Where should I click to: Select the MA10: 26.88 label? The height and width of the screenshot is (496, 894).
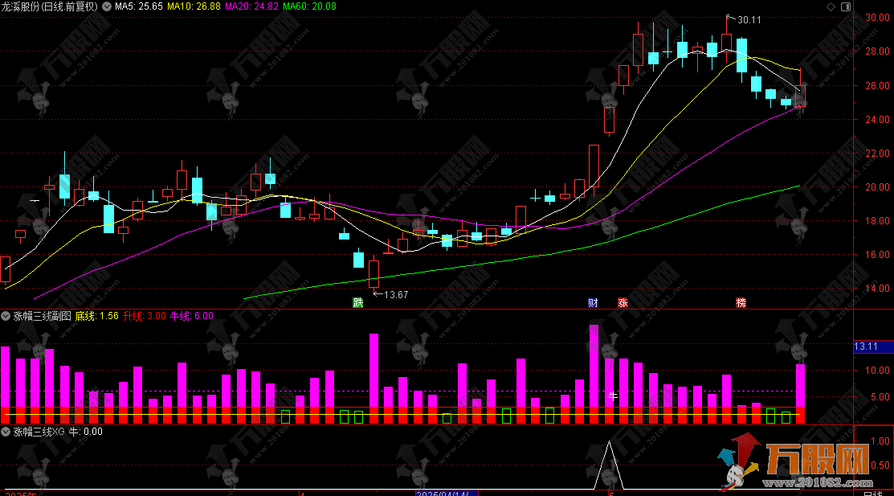point(194,6)
